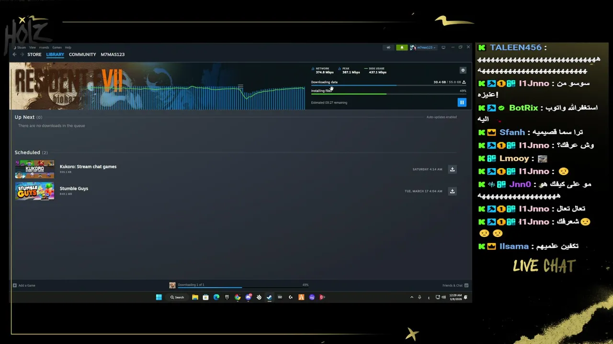This screenshot has width=613, height=344.
Task: Click the SATURDAY 4:14 AM schedule time
Action: pos(427,169)
